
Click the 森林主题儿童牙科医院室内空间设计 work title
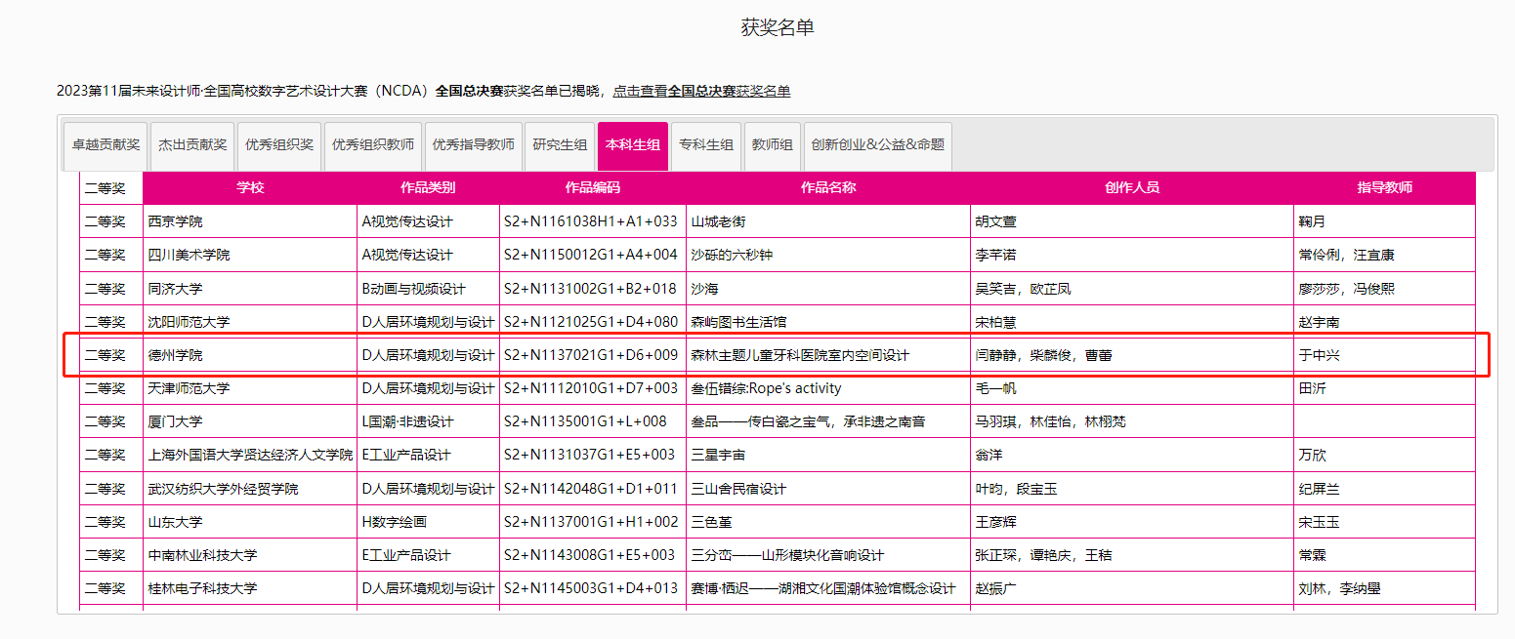tap(799, 355)
